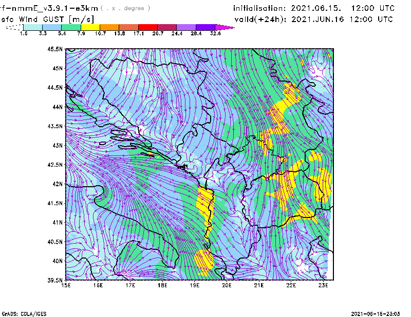Screen dimensions: 411x317
Task: Click the 42N latitude label
Action: pos(58,184)
